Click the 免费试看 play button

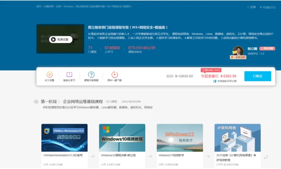click(x=61, y=39)
